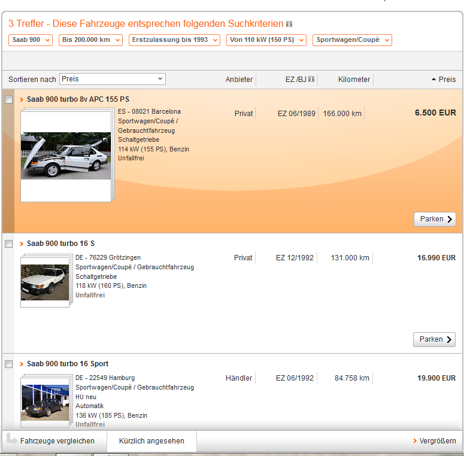
Task: Click the 6.500 EUR price
Action: click(x=435, y=113)
